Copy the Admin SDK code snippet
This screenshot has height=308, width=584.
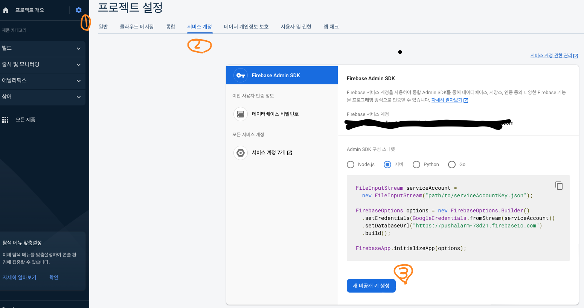pyautogui.click(x=559, y=185)
